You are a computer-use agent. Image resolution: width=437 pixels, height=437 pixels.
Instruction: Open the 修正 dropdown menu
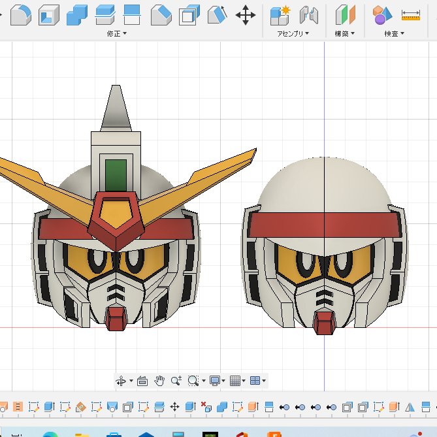click(117, 34)
